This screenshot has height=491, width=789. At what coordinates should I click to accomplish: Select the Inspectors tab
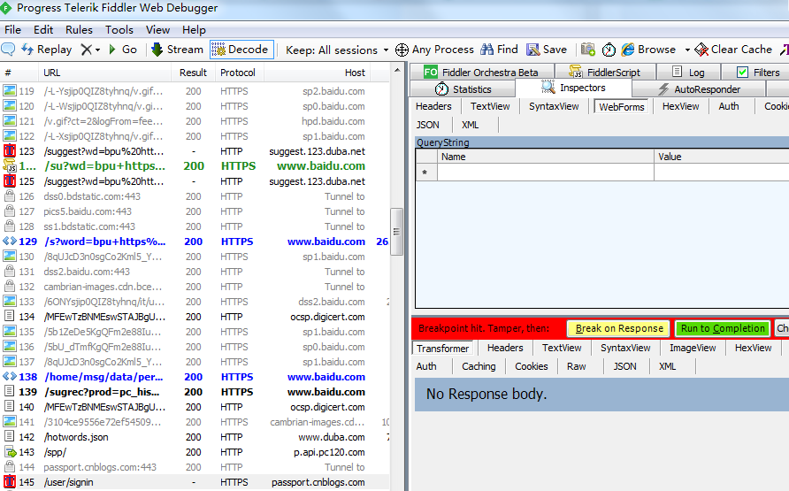click(573, 88)
